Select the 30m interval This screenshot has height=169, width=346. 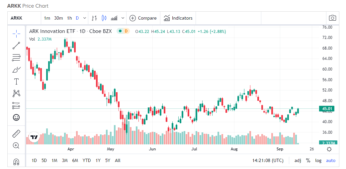[x=58, y=18]
